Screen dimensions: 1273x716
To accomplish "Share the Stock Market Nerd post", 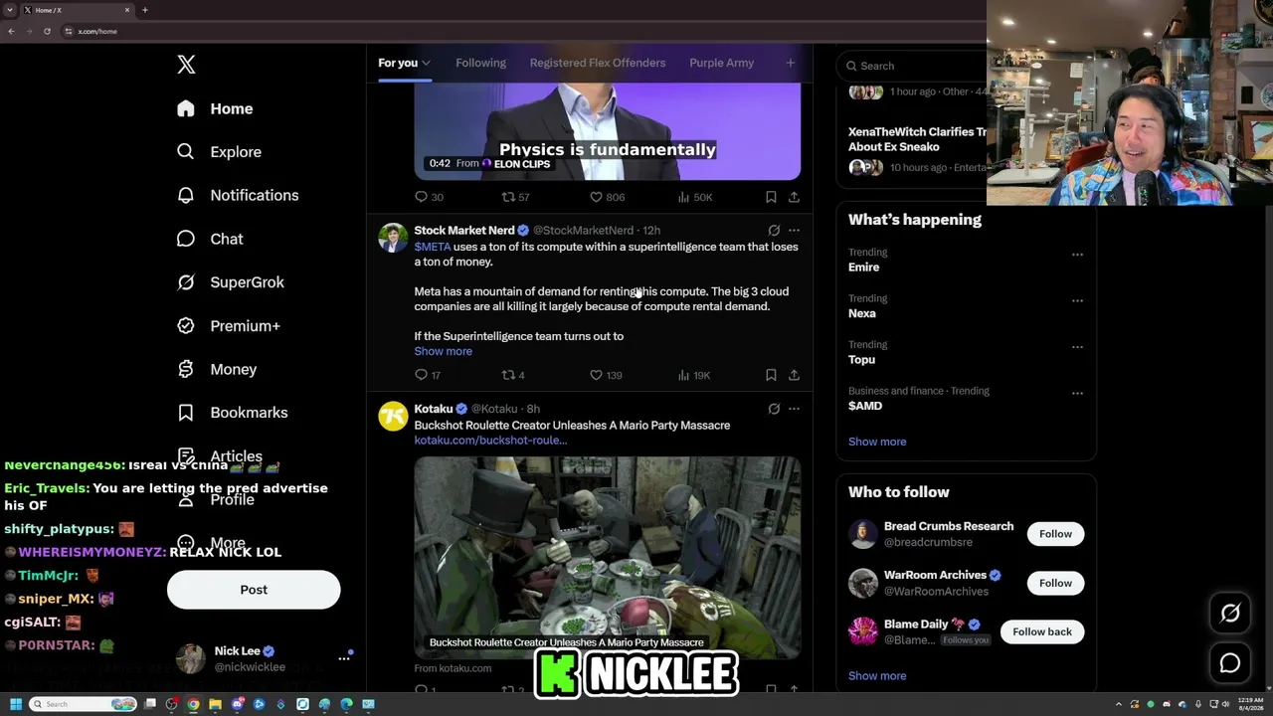I will click(794, 375).
